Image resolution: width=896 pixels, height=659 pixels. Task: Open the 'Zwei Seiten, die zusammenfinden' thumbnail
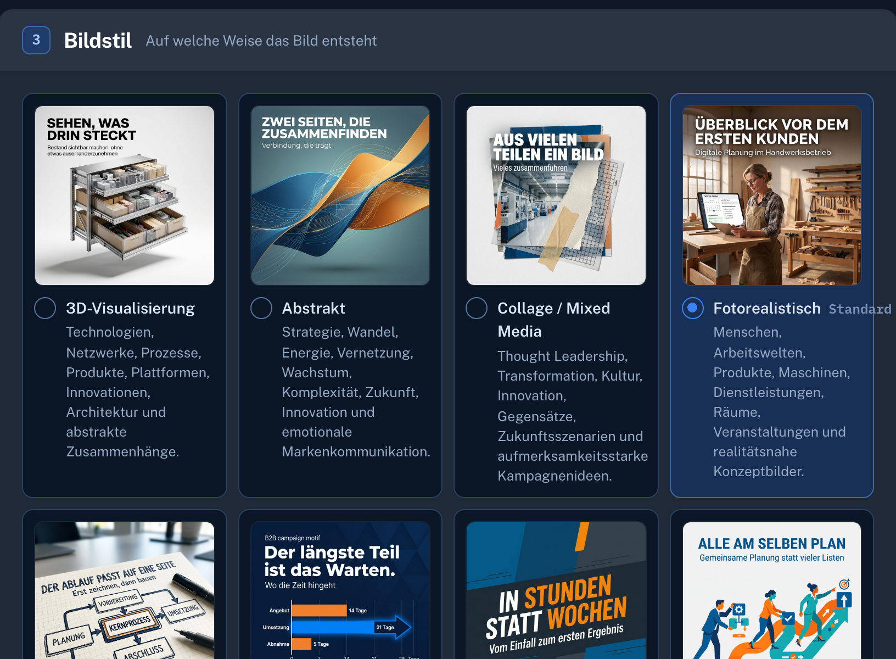pos(340,196)
